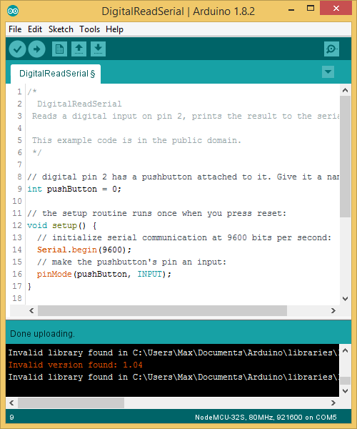Click the editor's scroll up arrow
Image resolution: width=357 pixels, height=429 pixels.
(346, 90)
